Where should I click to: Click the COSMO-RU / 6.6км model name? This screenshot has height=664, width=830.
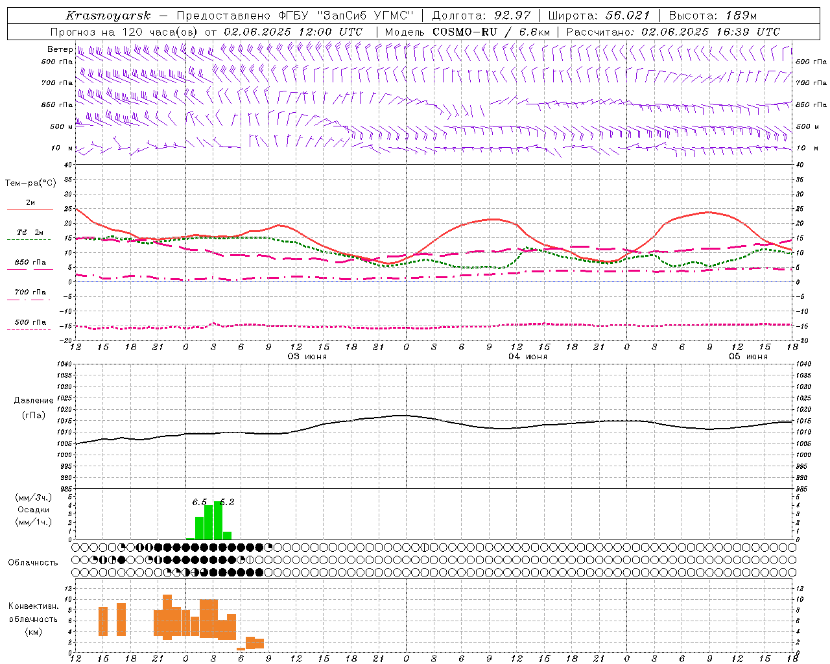tap(491, 32)
